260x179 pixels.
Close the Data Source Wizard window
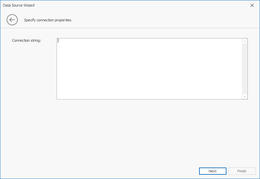point(252,5)
